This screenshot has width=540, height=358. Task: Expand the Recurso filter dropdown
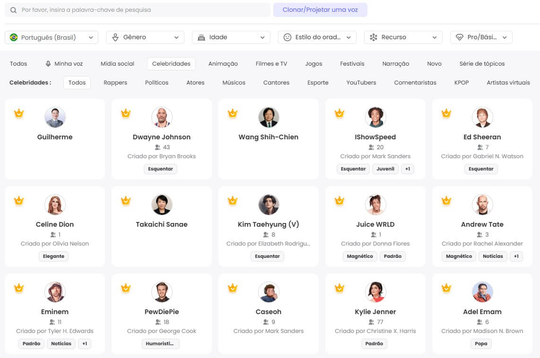pos(403,37)
